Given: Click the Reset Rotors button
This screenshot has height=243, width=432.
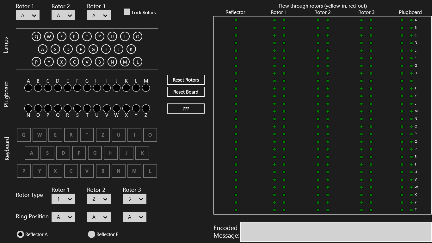Looking at the screenshot, I should [x=186, y=80].
